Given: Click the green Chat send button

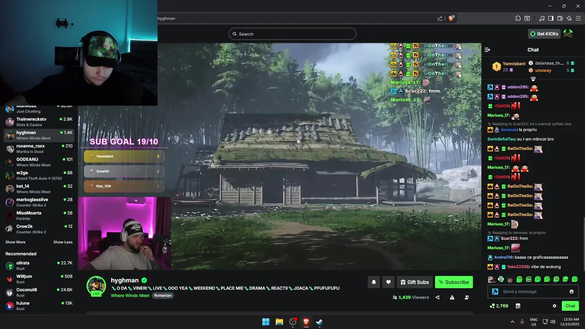Looking at the screenshot, I should click(570, 306).
